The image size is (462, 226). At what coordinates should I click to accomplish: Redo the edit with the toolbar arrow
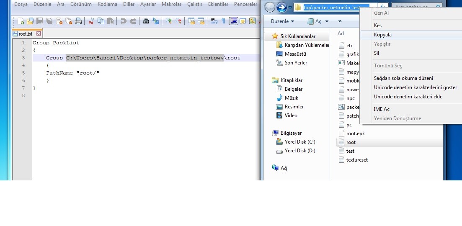tap(133, 21)
